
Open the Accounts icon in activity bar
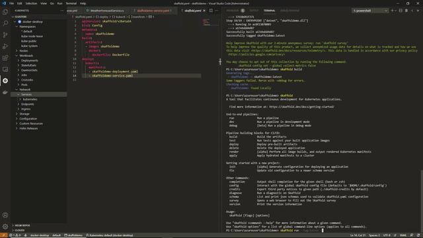5,215
